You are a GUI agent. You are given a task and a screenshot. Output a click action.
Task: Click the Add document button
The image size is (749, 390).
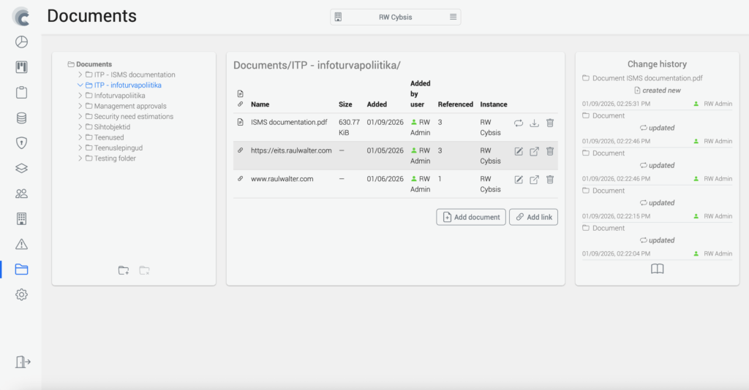[x=470, y=217]
